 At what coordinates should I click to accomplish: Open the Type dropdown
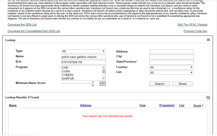[83, 51]
